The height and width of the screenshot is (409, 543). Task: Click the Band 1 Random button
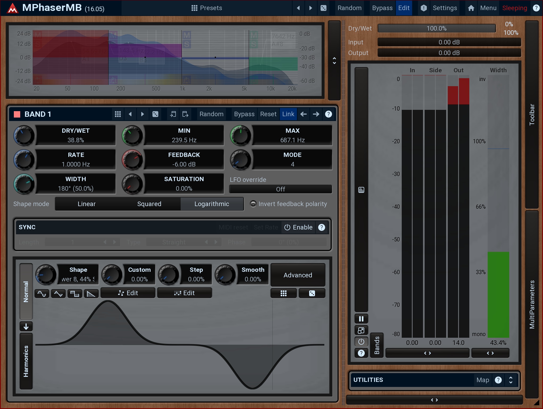coord(212,114)
